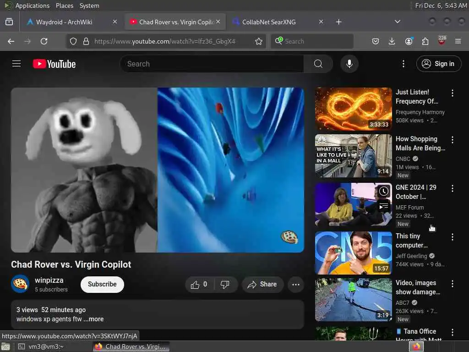Click the main video player
The height and width of the screenshot is (352, 469).
tap(158, 170)
